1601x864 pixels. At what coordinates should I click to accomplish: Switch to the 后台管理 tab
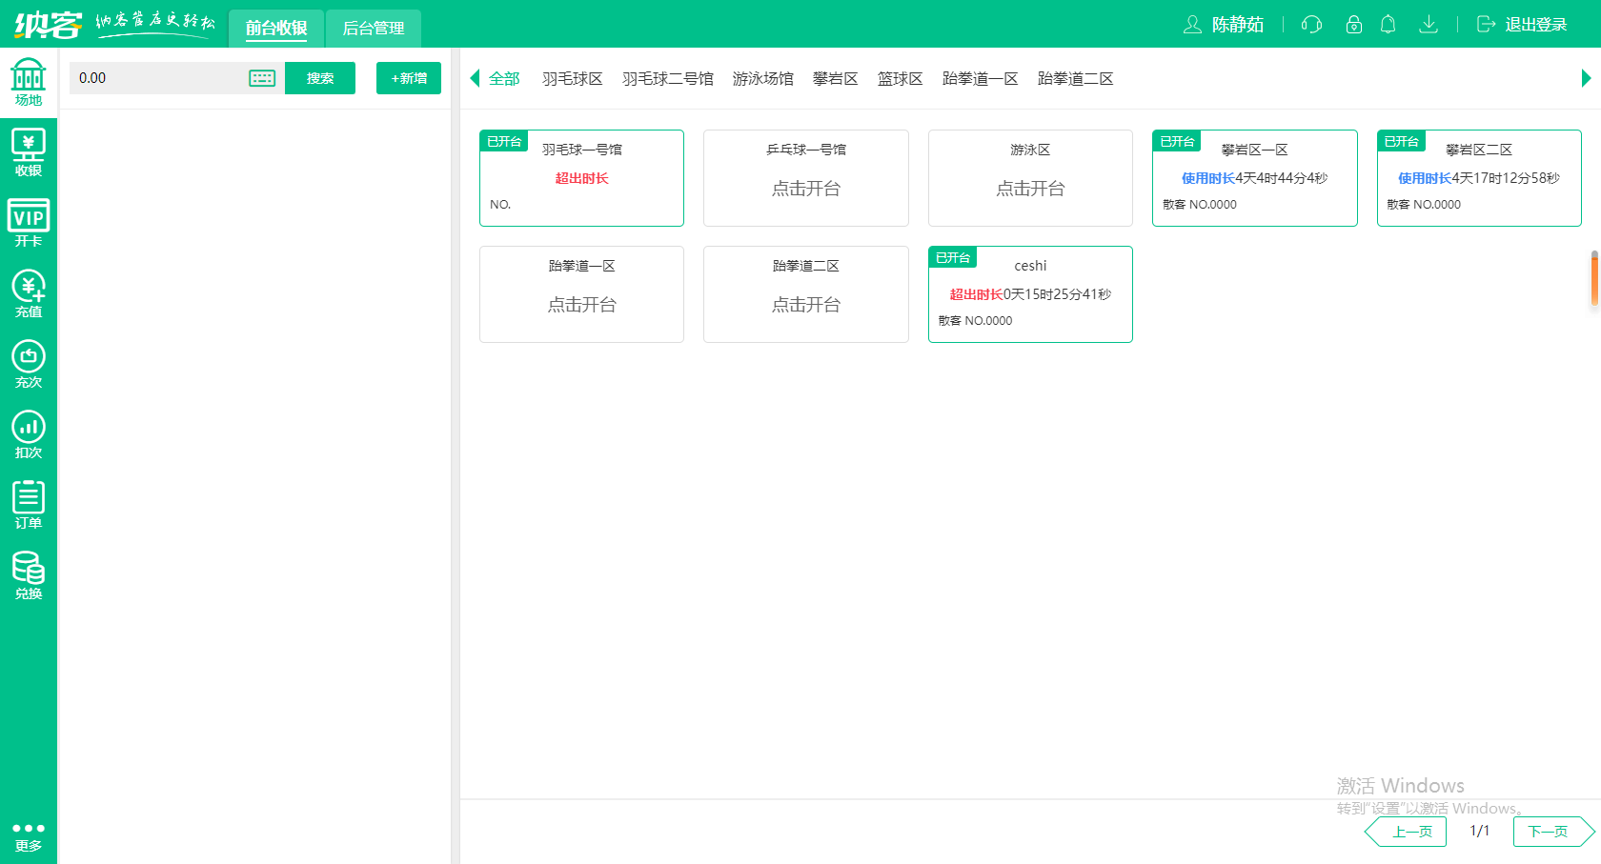pos(373,29)
